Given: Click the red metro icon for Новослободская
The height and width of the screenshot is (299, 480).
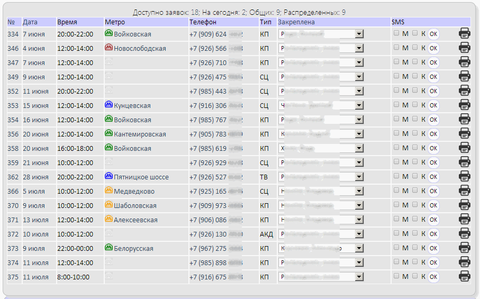Looking at the screenshot, I should (x=108, y=48).
